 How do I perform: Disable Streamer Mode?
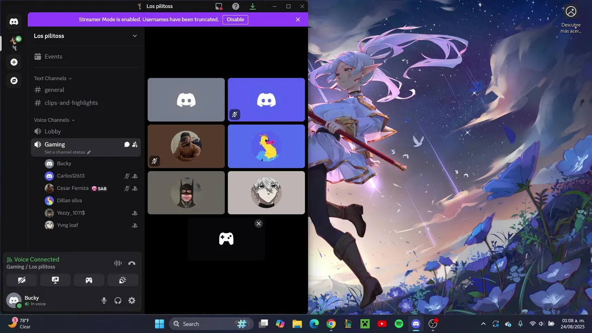click(x=235, y=19)
